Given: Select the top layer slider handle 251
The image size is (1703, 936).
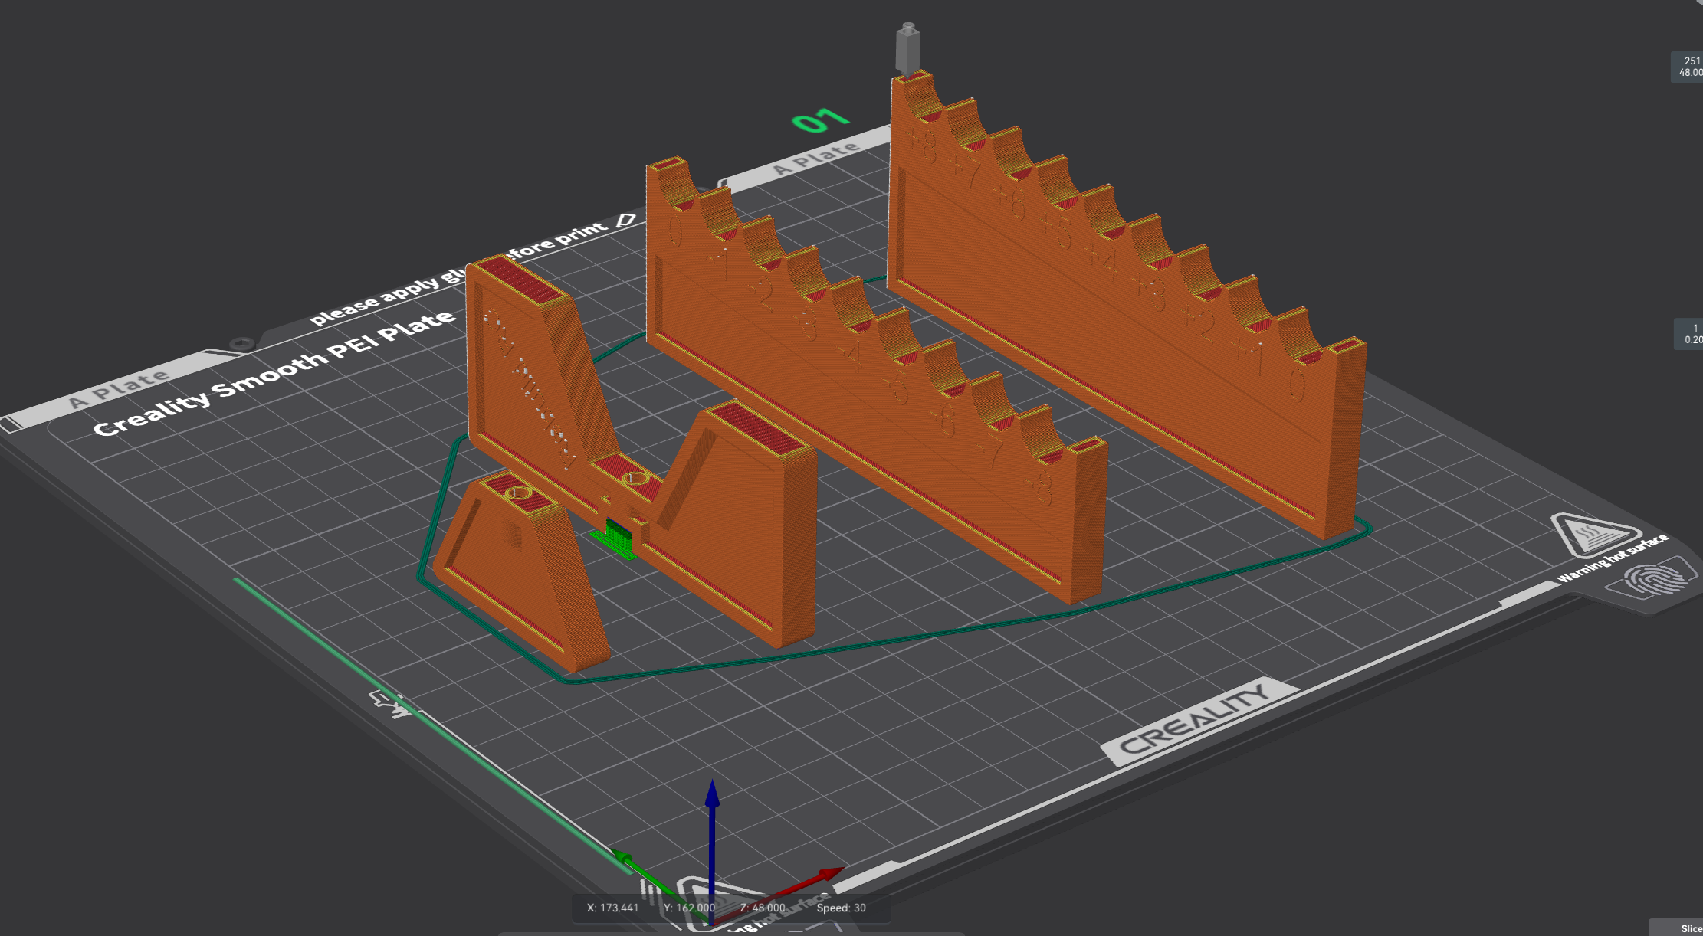Looking at the screenshot, I should (1688, 67).
